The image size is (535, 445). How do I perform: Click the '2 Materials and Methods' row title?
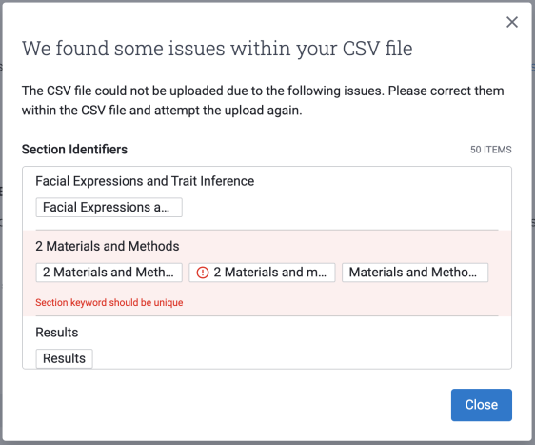108,246
